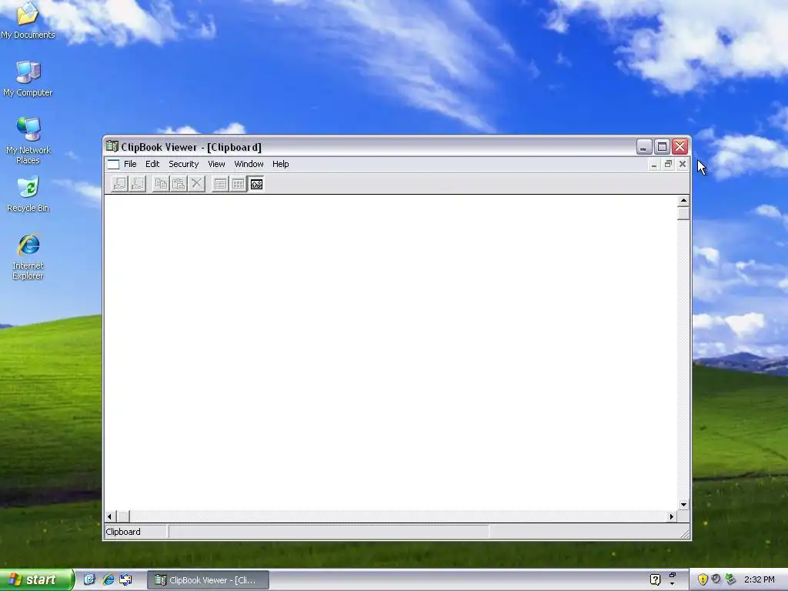788x591 pixels.
Task: Click the ClipBook Viewer taskbar button
Action: pos(208,580)
